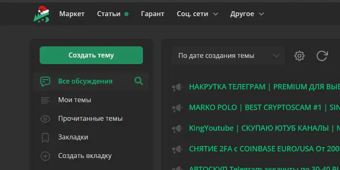
Task: Click megaphone icon beside MARKO POLO thread
Action: 177,108
